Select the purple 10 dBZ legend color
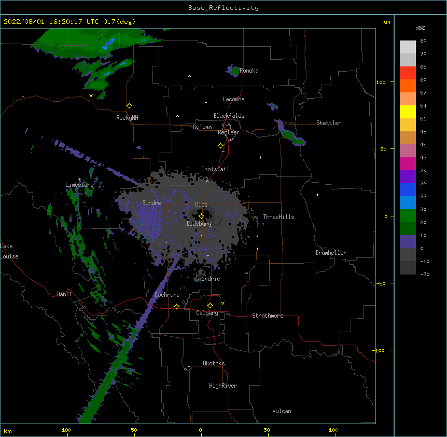Image resolution: width=447 pixels, height=437 pixels. click(408, 242)
